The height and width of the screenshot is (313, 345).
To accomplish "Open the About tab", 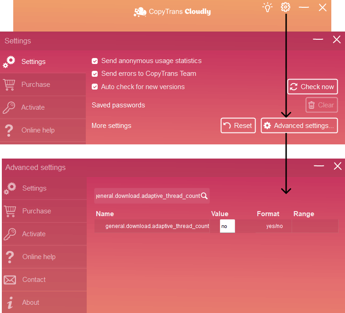I will [44, 302].
